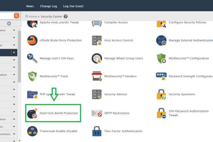Open the Change Log menu item
Screen dimensions: 213x142
[48, 6]
